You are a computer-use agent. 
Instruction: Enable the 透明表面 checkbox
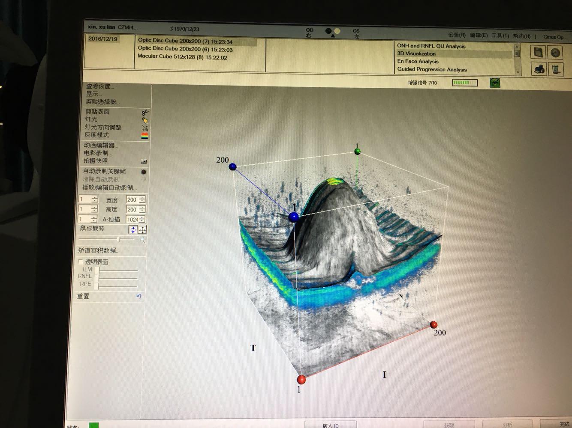coord(80,262)
